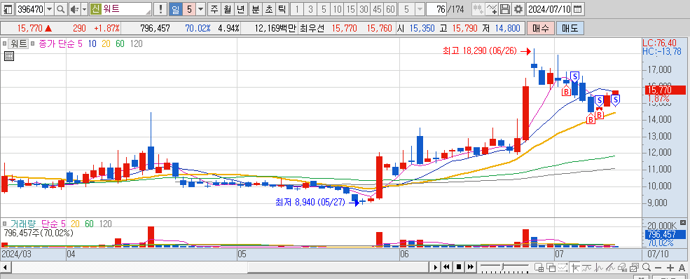Click the first red B buy marker
This screenshot has width=690, height=279.
[566, 92]
